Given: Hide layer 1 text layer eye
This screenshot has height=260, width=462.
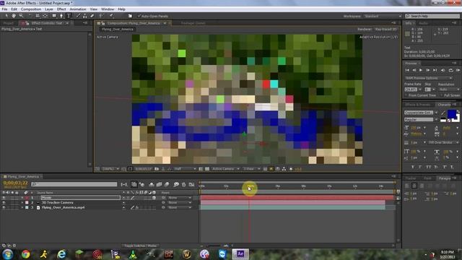Looking at the screenshot, I should (4, 197).
